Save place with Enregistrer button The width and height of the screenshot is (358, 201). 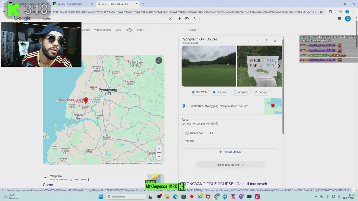pyautogui.click(x=241, y=92)
